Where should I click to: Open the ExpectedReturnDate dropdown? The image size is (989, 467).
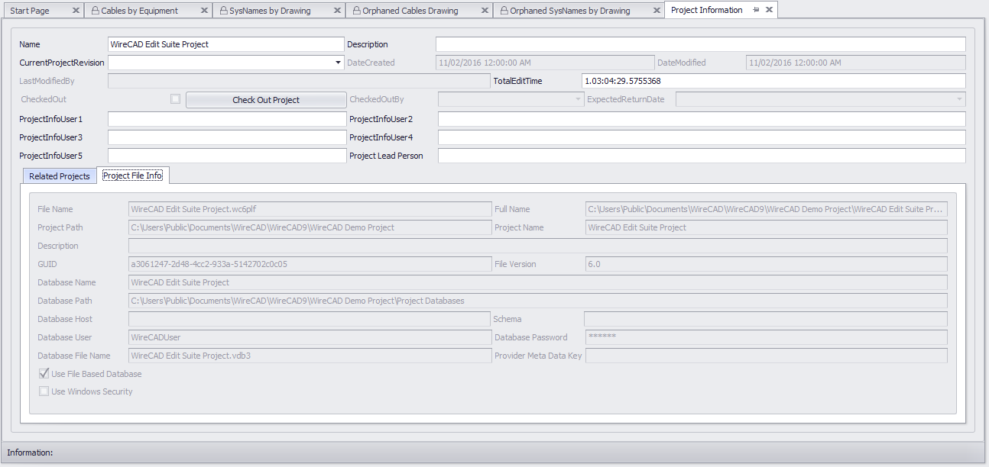point(959,99)
